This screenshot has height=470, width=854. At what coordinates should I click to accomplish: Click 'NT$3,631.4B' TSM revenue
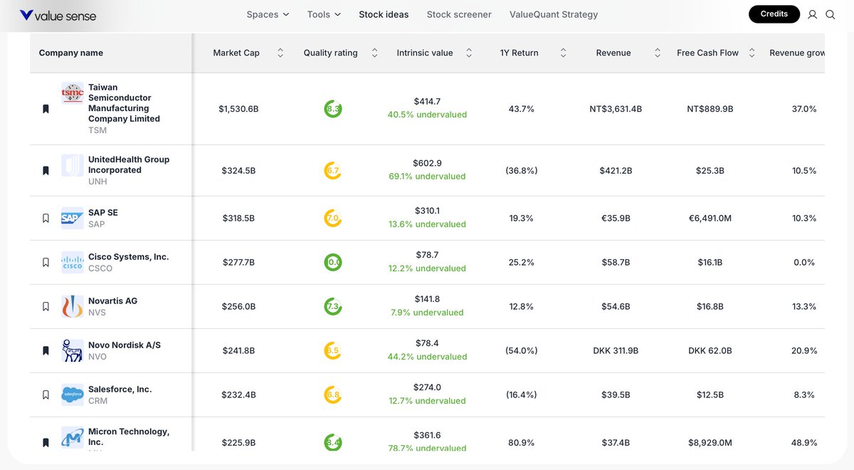coord(616,109)
